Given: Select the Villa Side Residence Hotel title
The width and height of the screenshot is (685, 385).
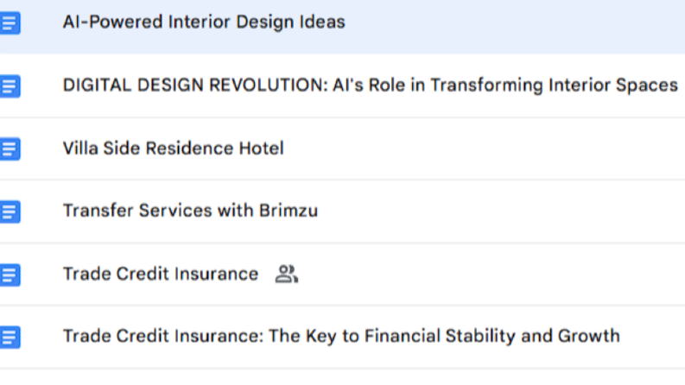Looking at the screenshot, I should tap(174, 148).
